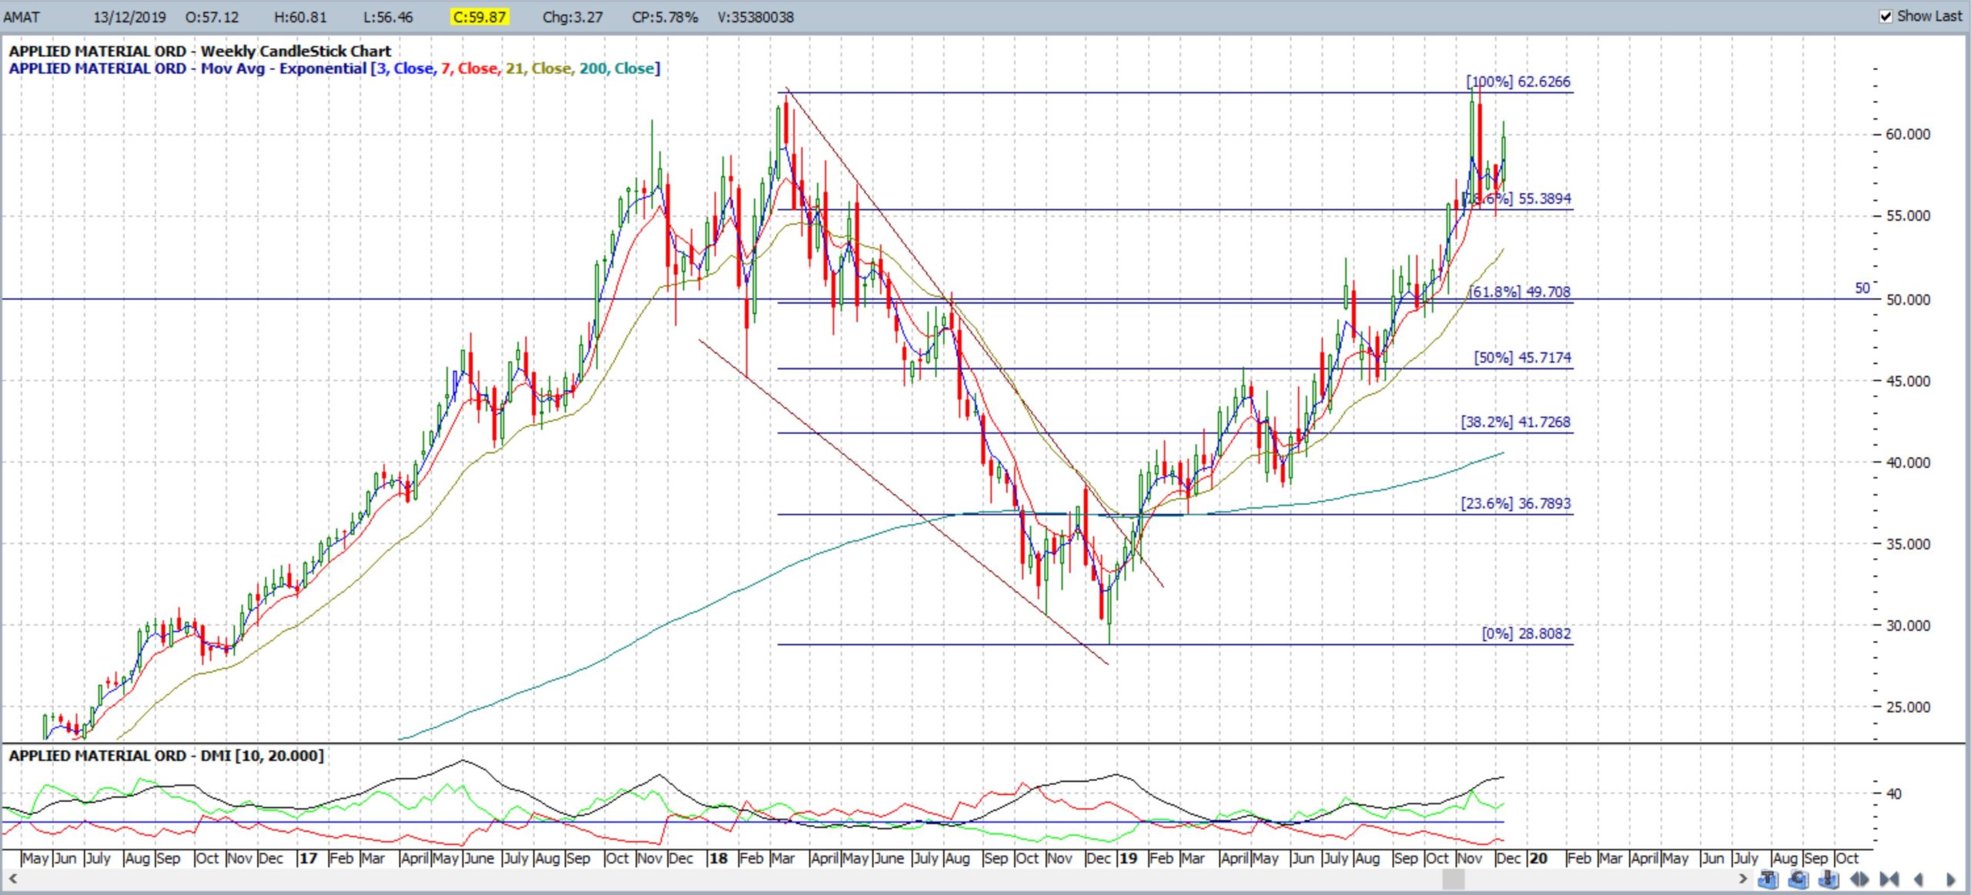Viewport: 1971px width, 895px height.
Task: Click the [23.6%] 36.7893 Fibonacci label
Action: click(1516, 503)
